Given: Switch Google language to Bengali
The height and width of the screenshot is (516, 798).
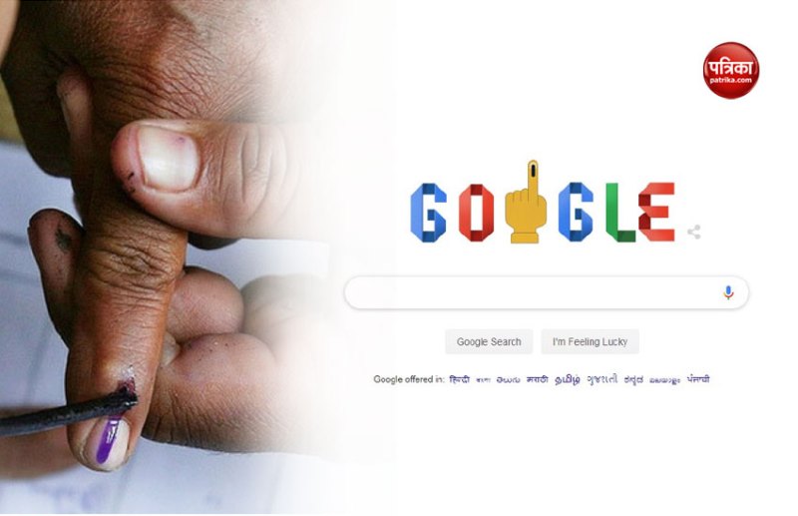Looking at the screenshot, I should (x=483, y=380).
